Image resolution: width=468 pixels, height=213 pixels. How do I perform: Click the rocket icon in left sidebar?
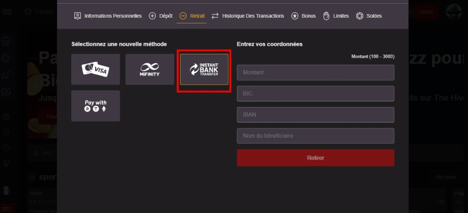click(x=6, y=75)
